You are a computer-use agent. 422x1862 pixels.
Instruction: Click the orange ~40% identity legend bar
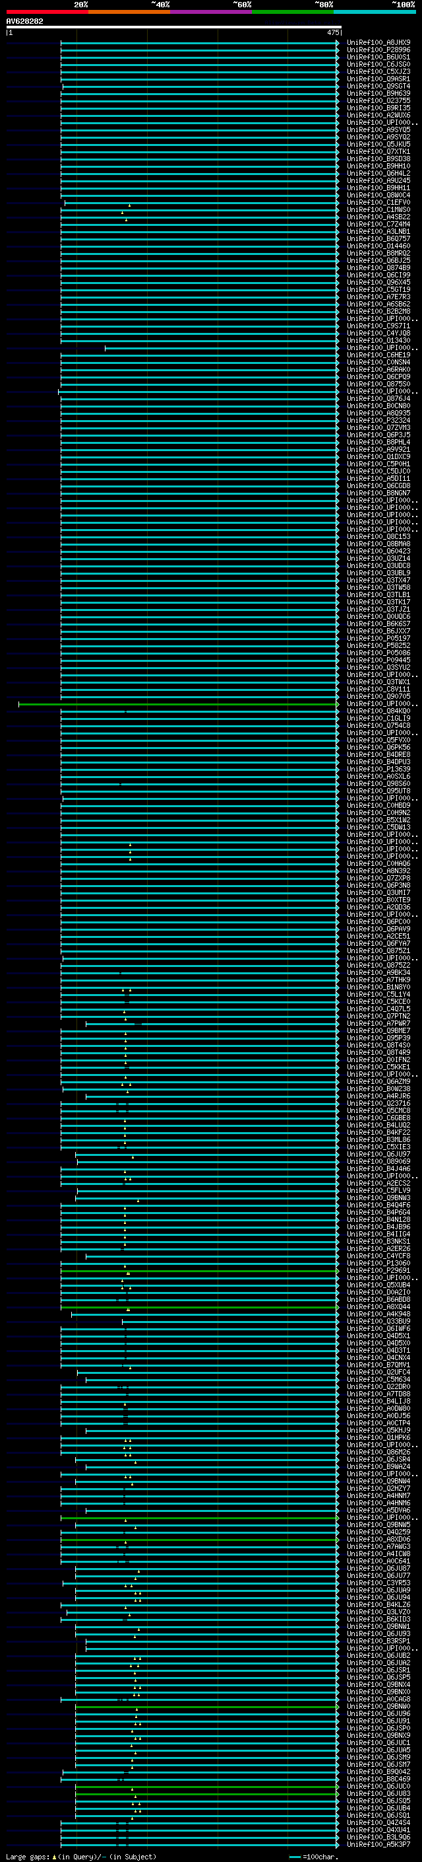coord(129,12)
